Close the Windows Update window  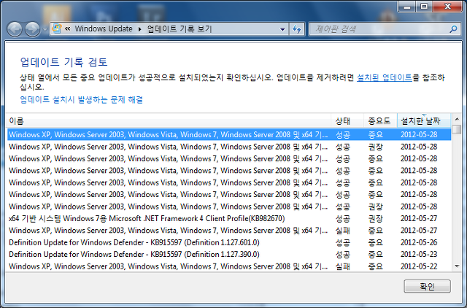point(447,7)
